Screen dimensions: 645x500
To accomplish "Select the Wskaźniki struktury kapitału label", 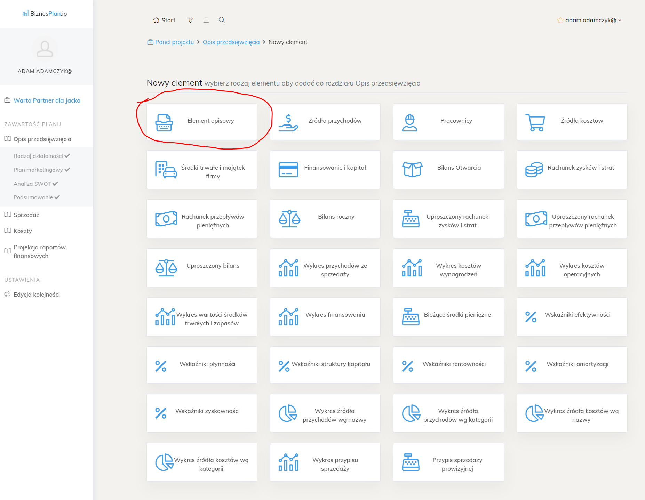I will tap(331, 364).
